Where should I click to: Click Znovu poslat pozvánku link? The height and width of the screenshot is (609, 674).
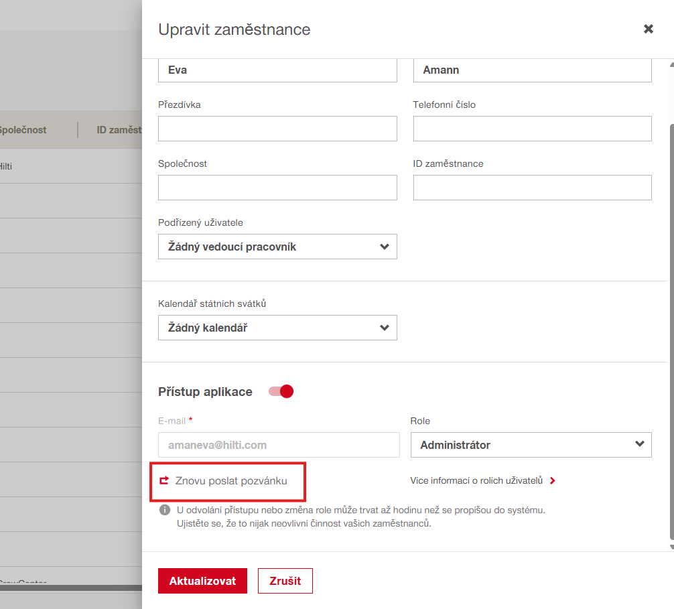[x=231, y=481]
